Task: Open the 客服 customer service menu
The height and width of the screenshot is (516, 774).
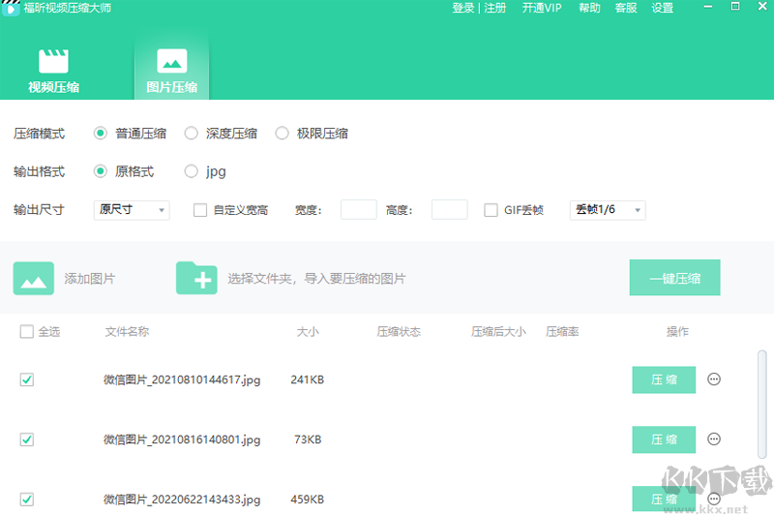Action: click(x=626, y=8)
